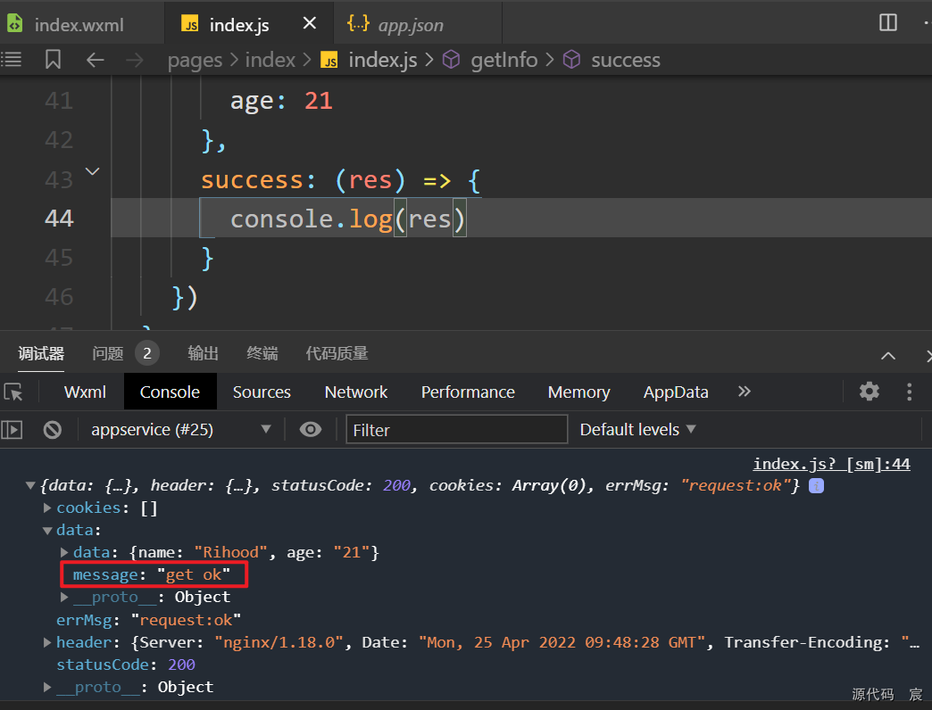This screenshot has width=932, height=710.
Task: Click line number 44 in the gutter
Action: (x=59, y=219)
